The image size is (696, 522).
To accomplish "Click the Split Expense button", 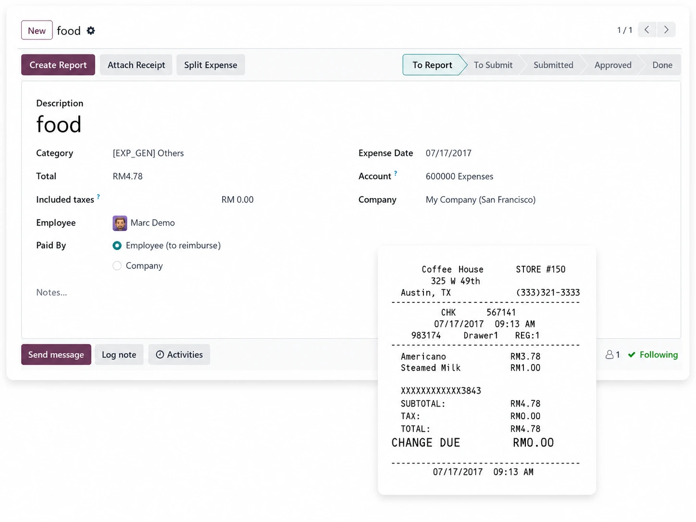I will point(211,65).
